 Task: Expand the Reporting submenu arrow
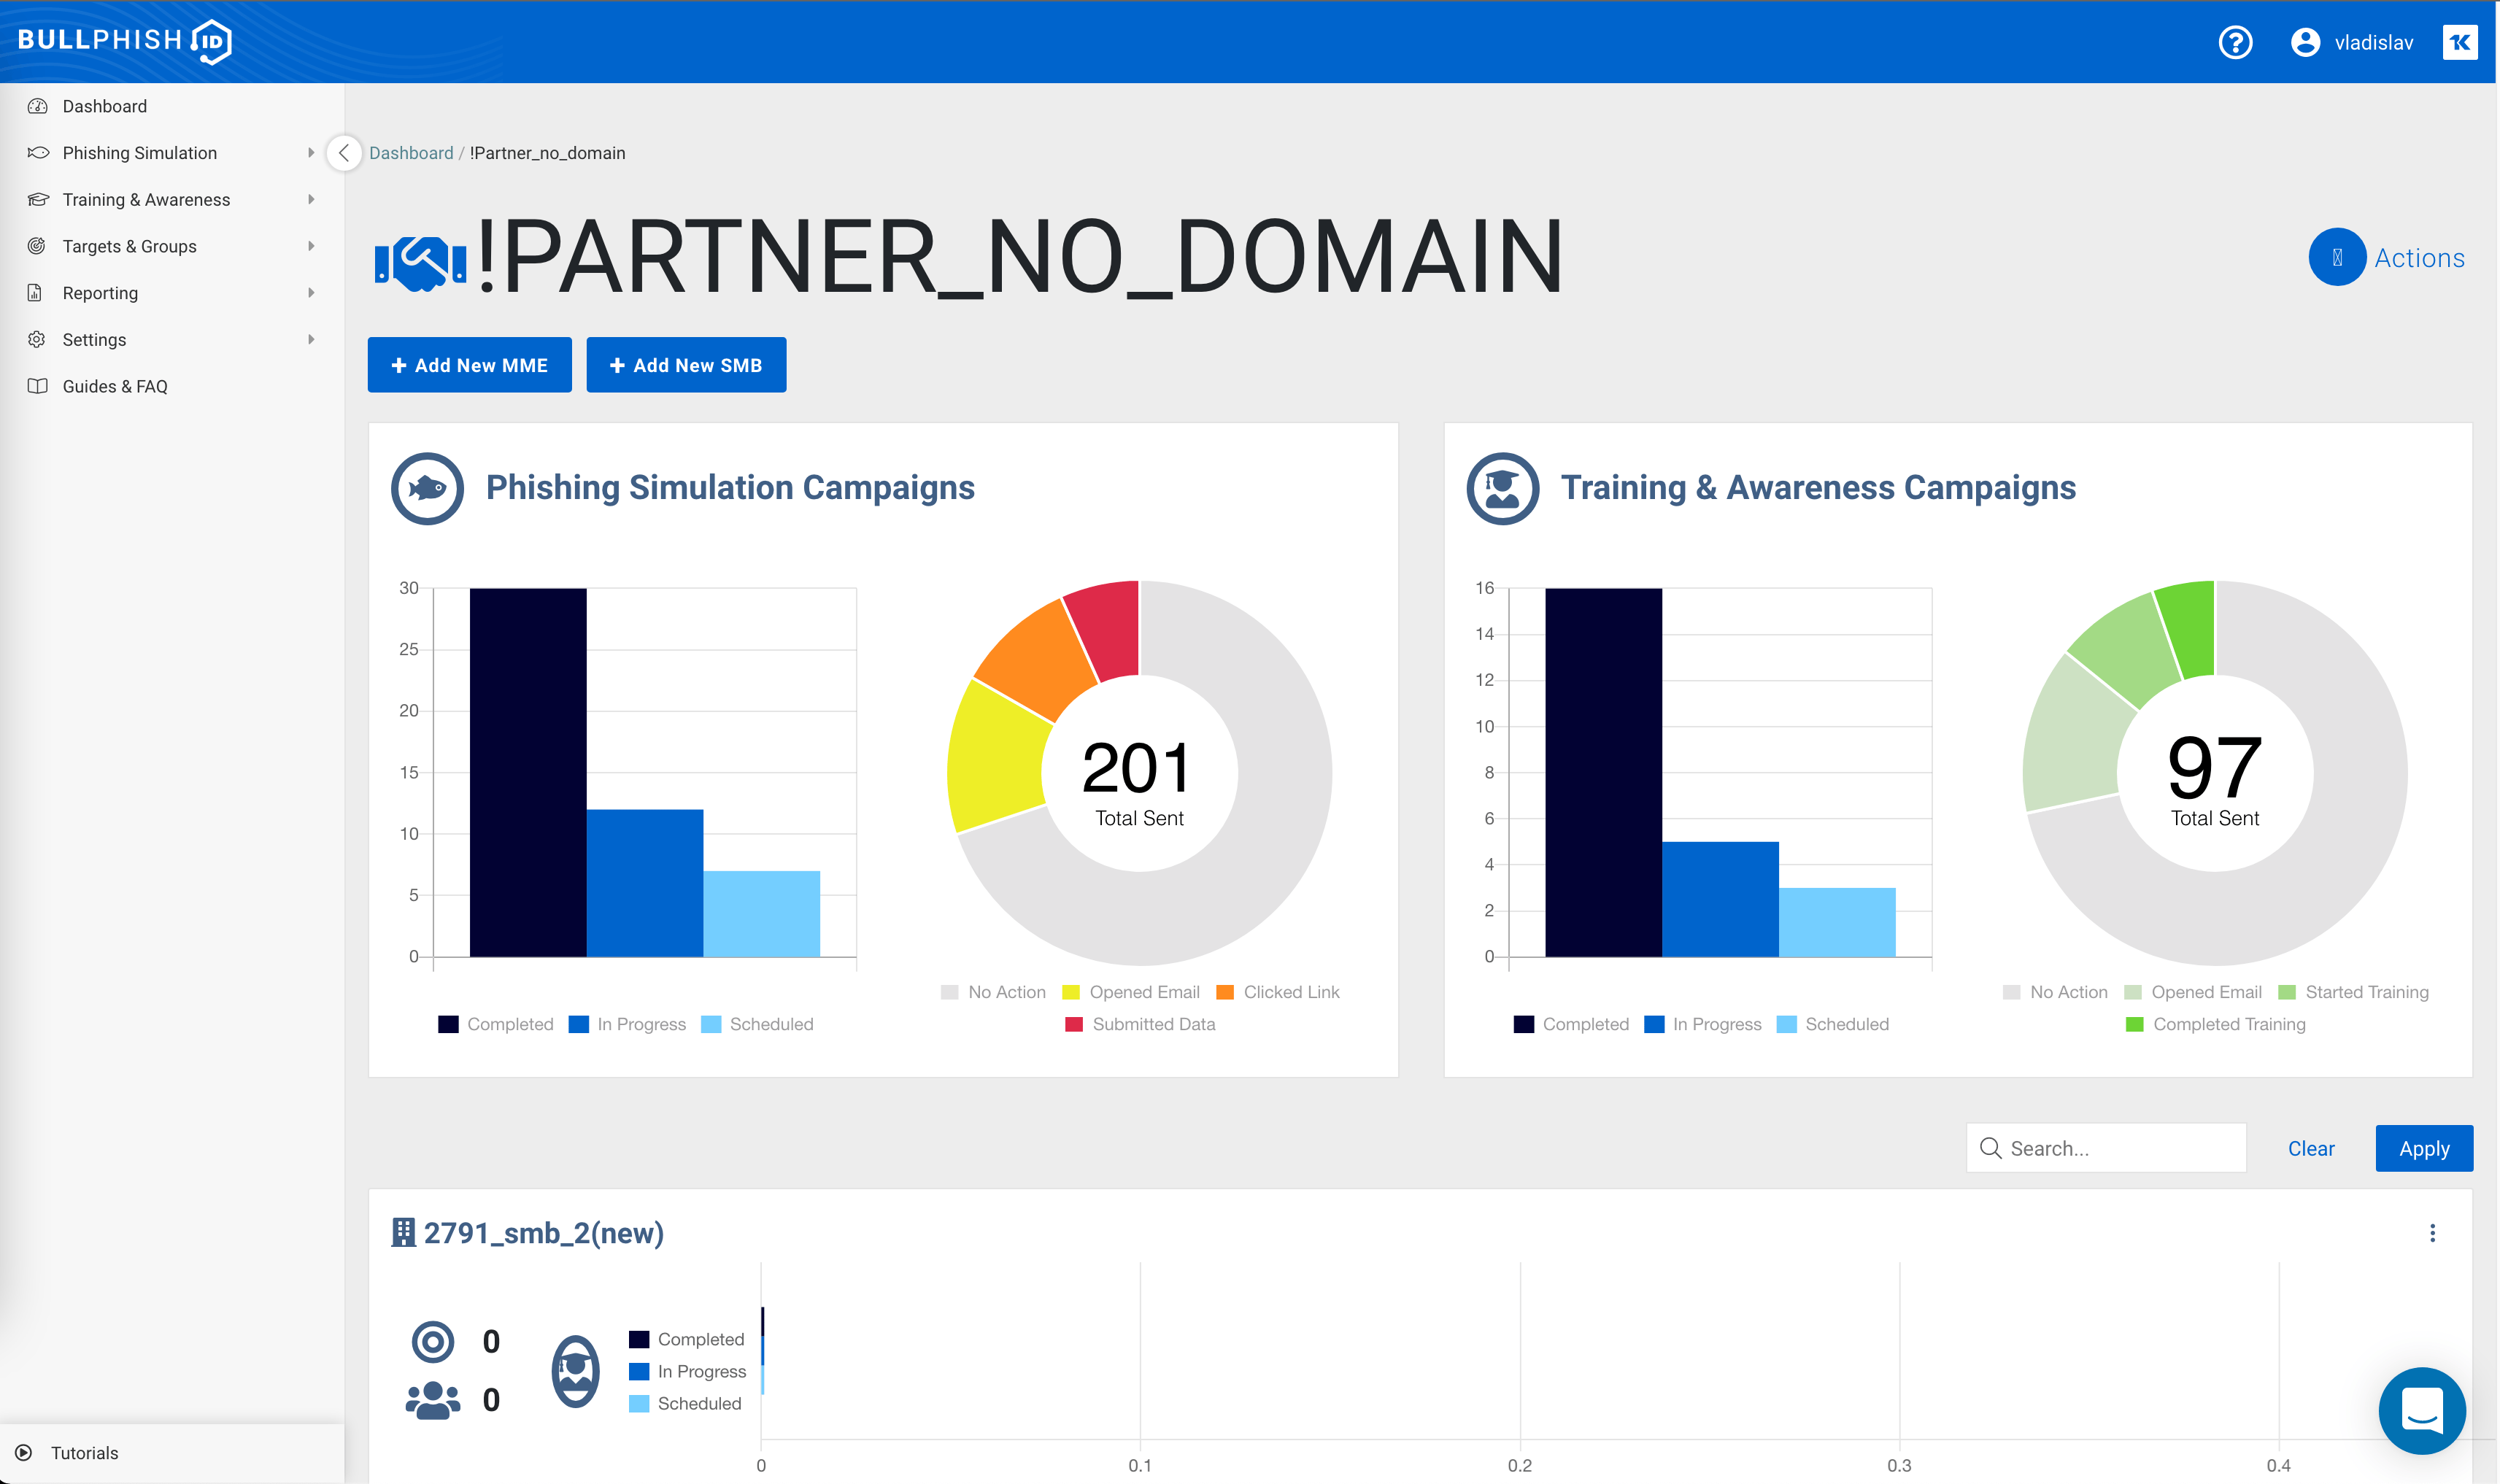[x=311, y=293]
